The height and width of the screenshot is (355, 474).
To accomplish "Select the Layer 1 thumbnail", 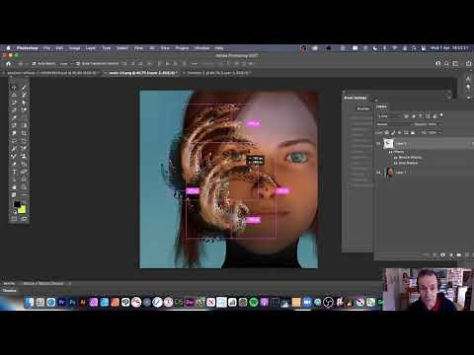I will [x=389, y=172].
